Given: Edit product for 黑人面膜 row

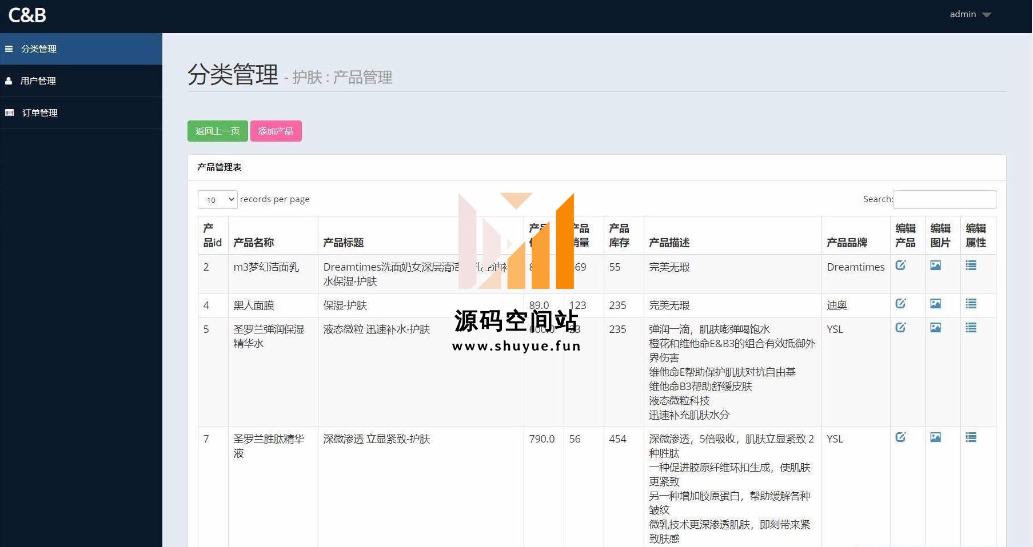Looking at the screenshot, I should point(900,304).
